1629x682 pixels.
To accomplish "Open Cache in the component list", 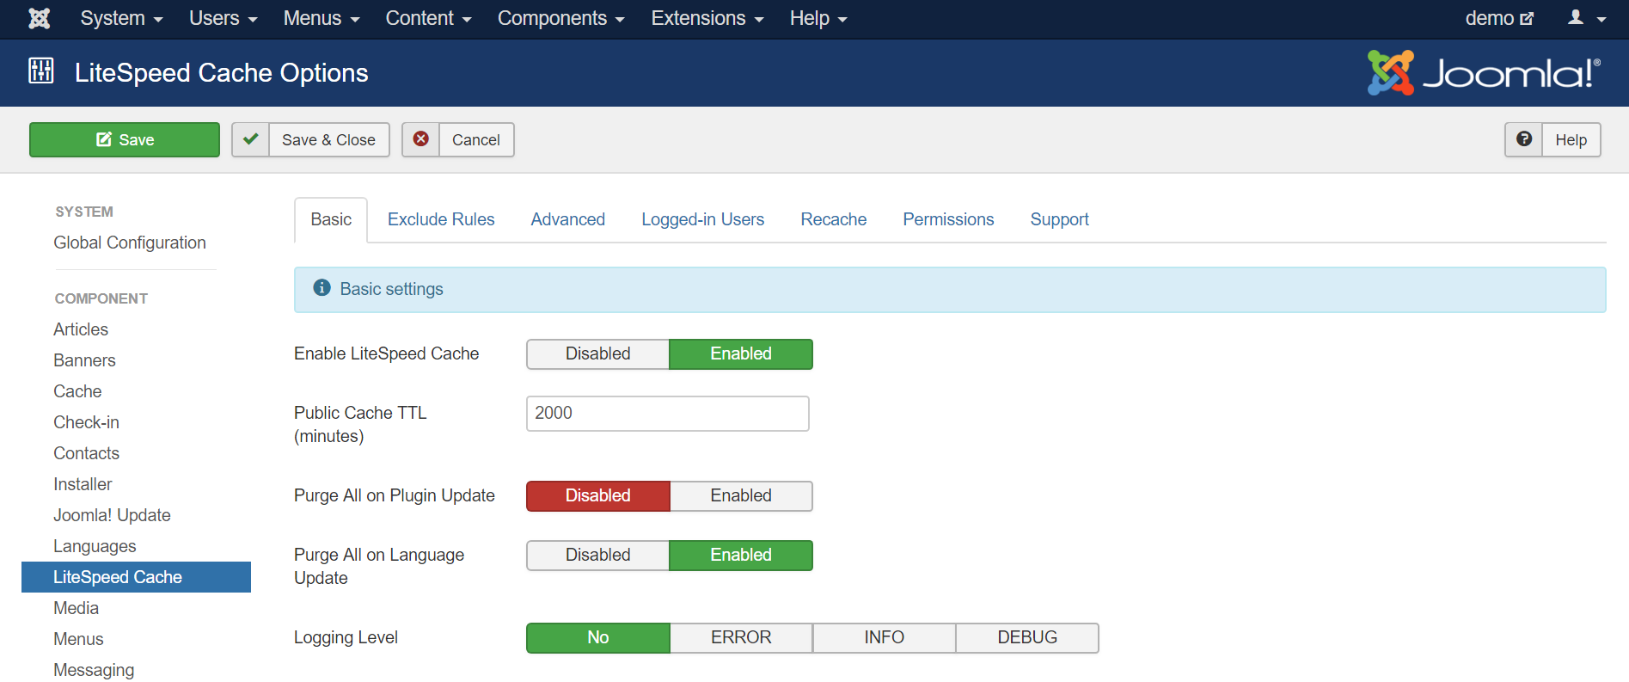I will tap(77, 391).
